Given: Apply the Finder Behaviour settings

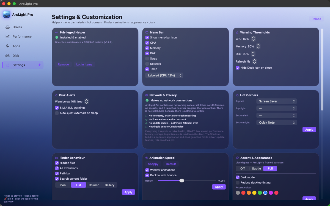Looking at the screenshot, I should pos(128,192).
